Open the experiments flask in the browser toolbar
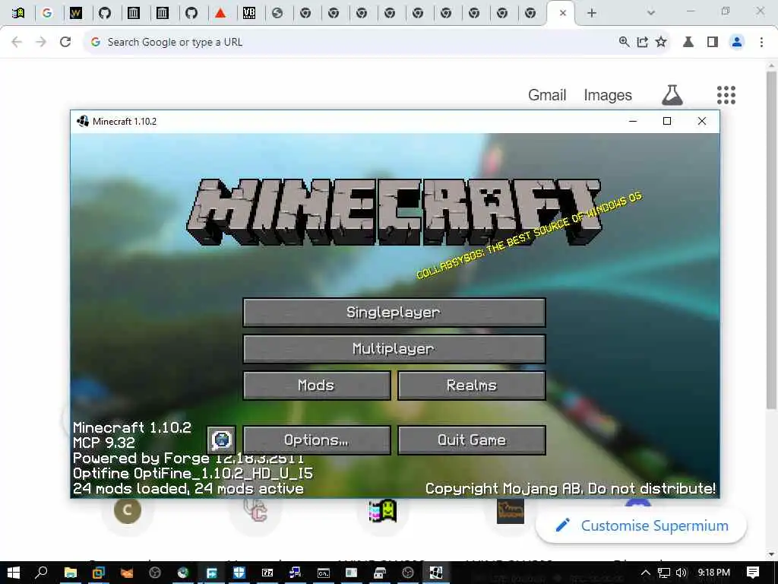Image resolution: width=778 pixels, height=584 pixels. (688, 42)
